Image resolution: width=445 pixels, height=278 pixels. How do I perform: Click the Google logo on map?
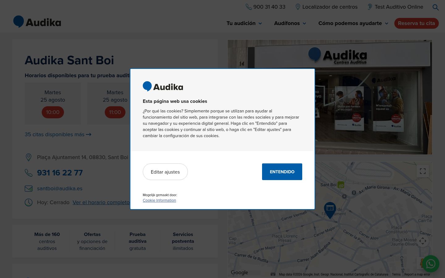coord(239,272)
